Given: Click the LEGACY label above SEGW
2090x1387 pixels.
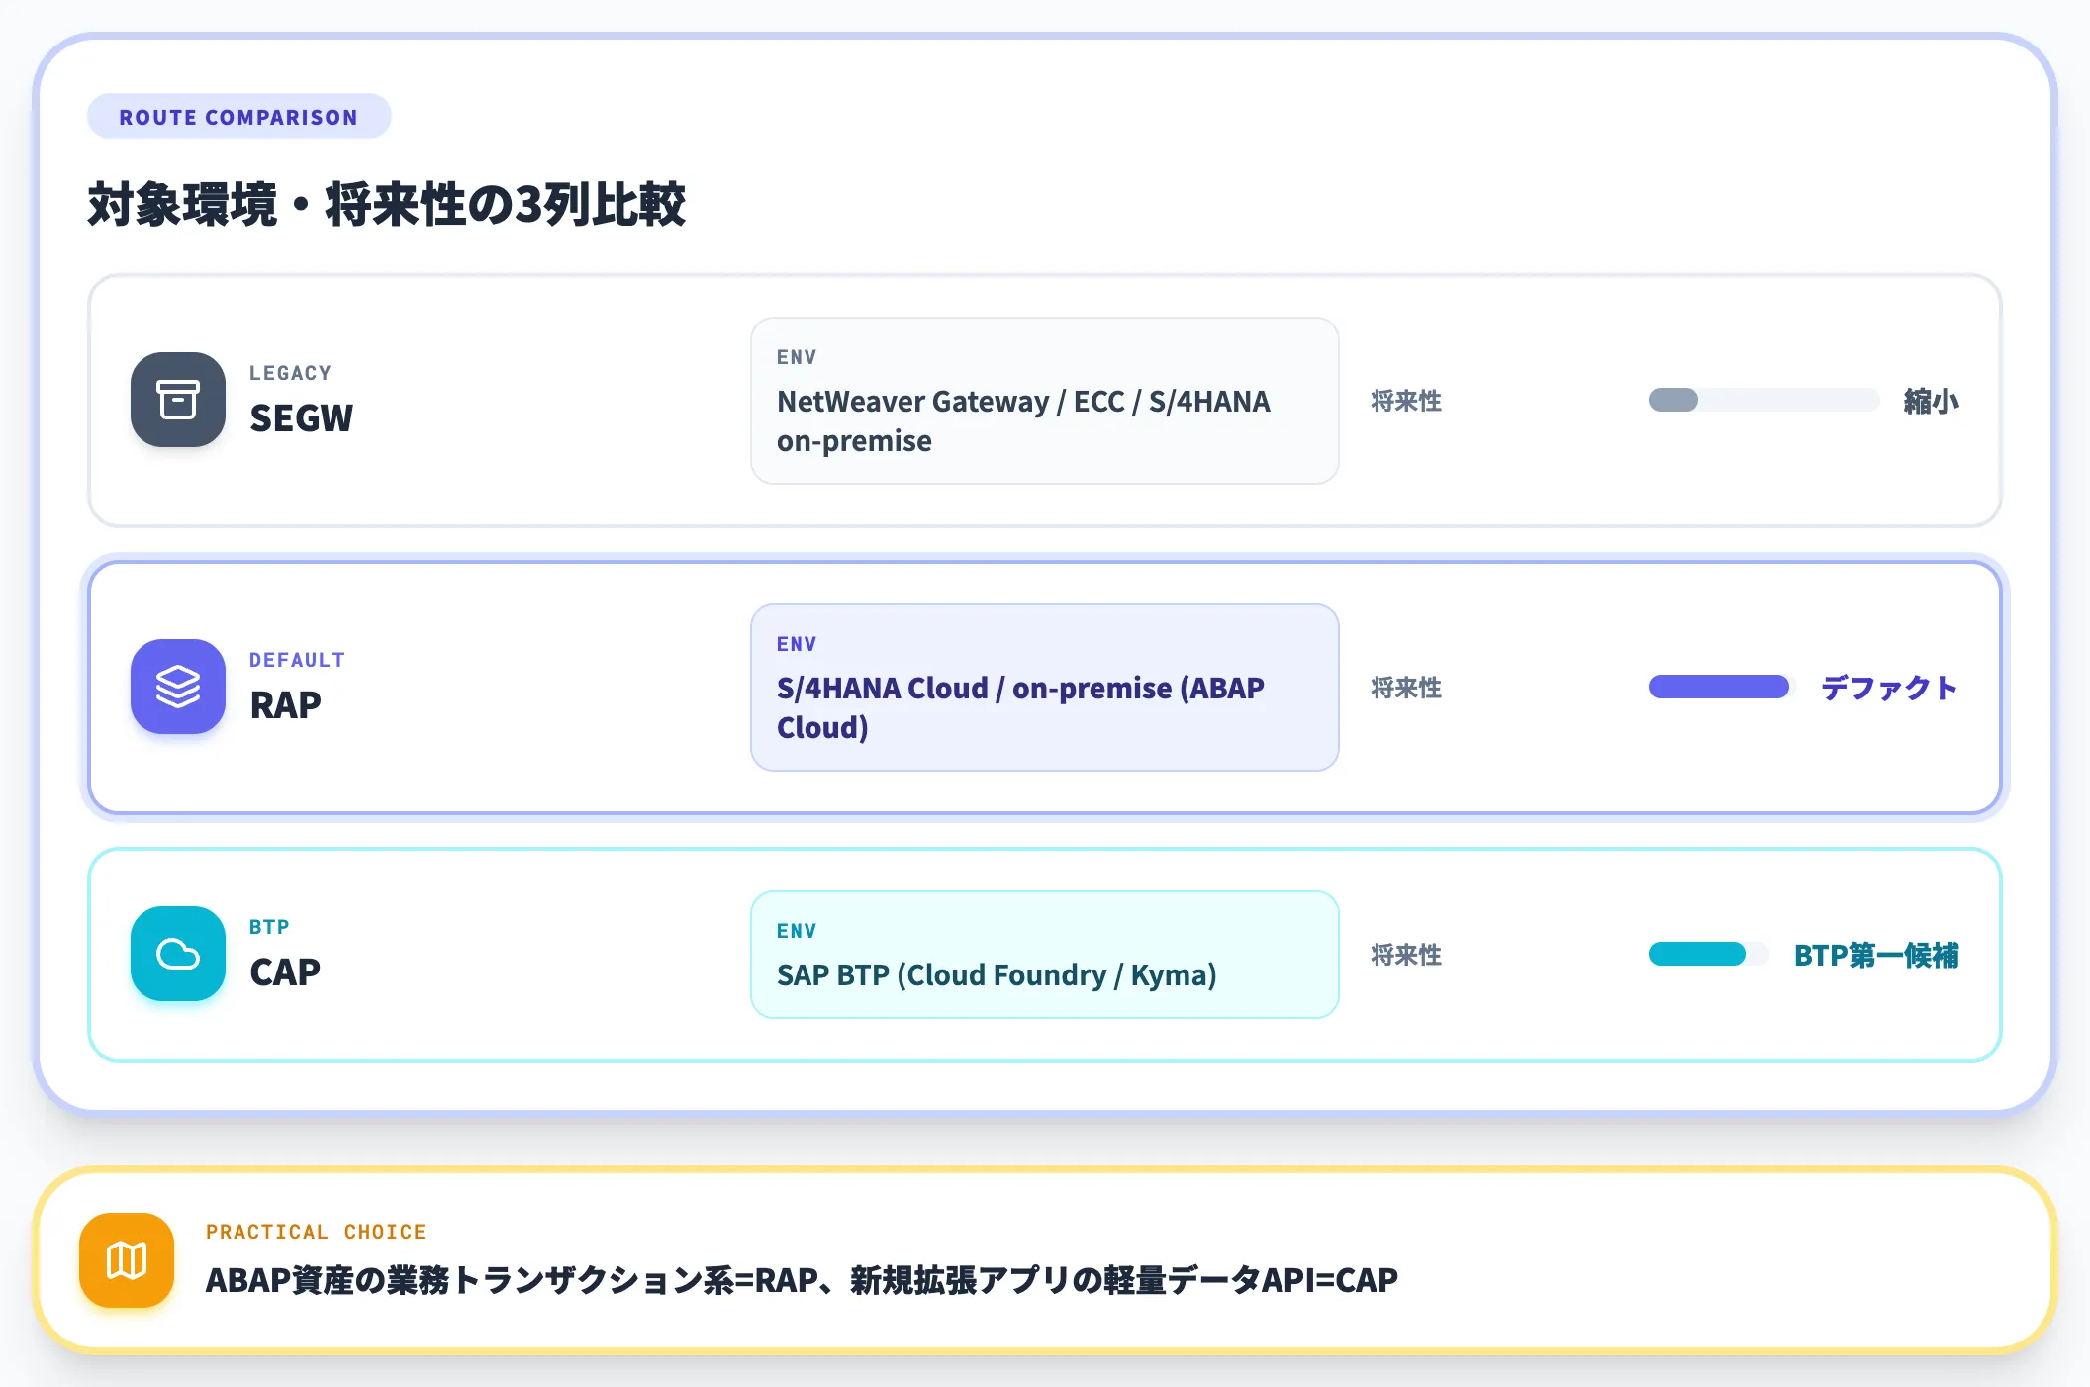Looking at the screenshot, I should 291,373.
